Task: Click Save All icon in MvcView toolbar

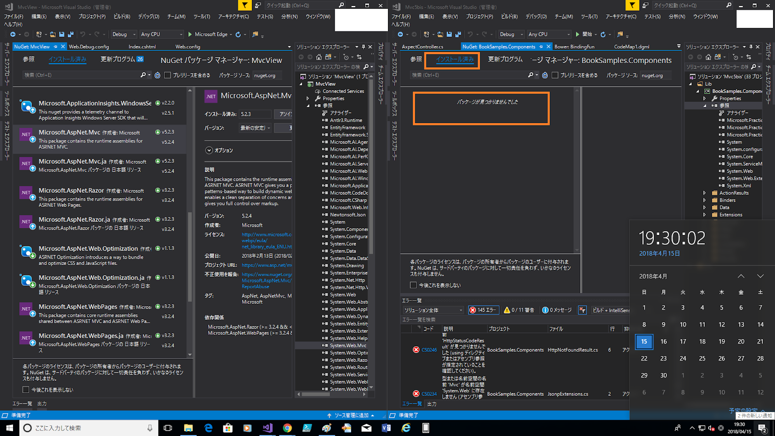Action: [x=71, y=34]
